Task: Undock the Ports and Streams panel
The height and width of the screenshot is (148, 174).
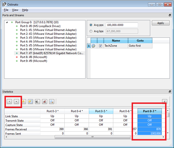Action: (170, 15)
